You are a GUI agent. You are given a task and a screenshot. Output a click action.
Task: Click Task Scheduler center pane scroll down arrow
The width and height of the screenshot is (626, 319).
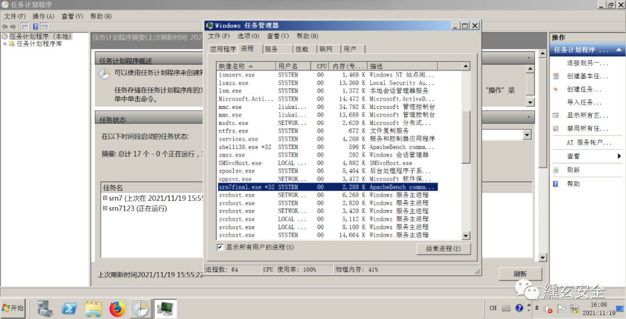click(542, 258)
